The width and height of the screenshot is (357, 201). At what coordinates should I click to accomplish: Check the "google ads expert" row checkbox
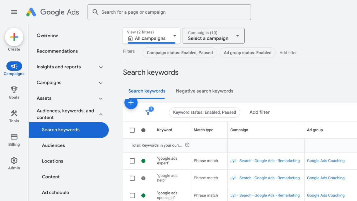[x=132, y=161]
